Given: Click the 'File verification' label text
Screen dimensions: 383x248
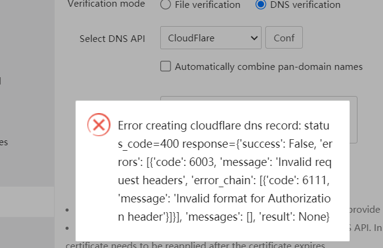Looking at the screenshot, I should tap(207, 4).
